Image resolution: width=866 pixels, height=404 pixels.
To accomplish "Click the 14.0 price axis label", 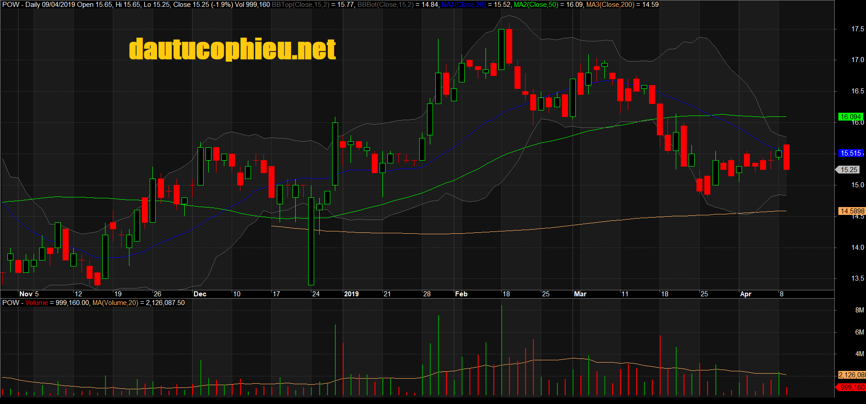I will pyautogui.click(x=857, y=248).
